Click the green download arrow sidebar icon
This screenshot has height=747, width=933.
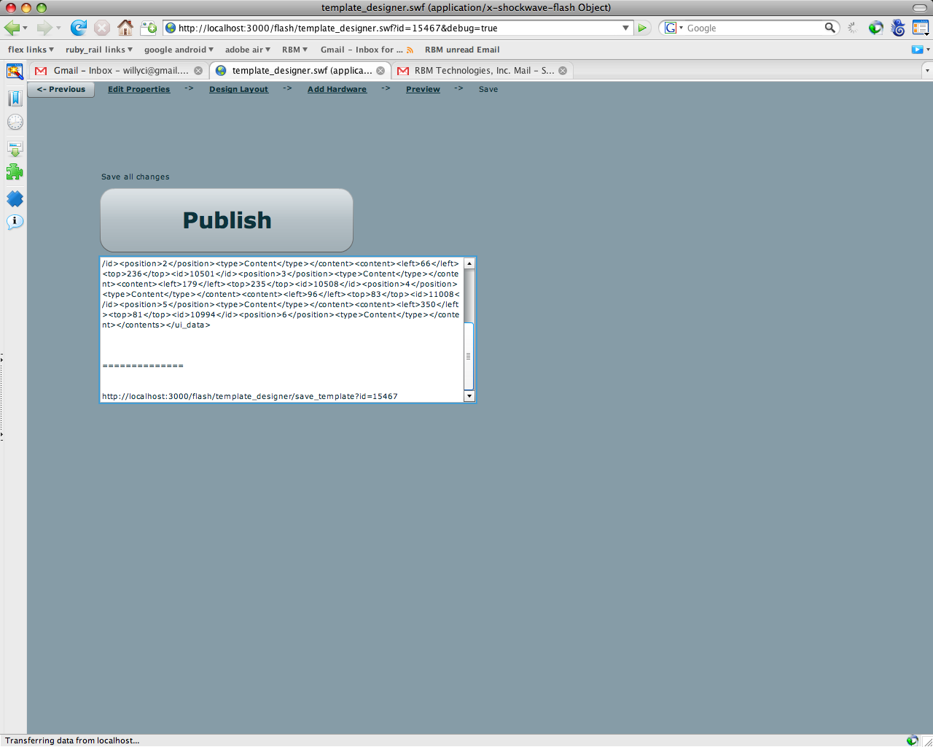pos(15,148)
